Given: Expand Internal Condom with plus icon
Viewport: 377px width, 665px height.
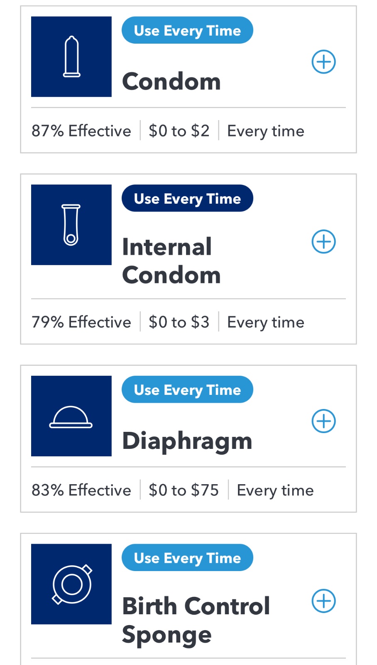Looking at the screenshot, I should (x=324, y=241).
